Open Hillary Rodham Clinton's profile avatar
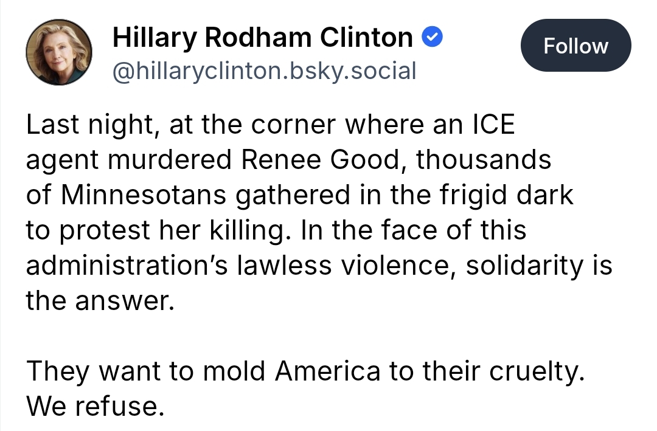Image resolution: width=657 pixels, height=431 pixels. (59, 52)
